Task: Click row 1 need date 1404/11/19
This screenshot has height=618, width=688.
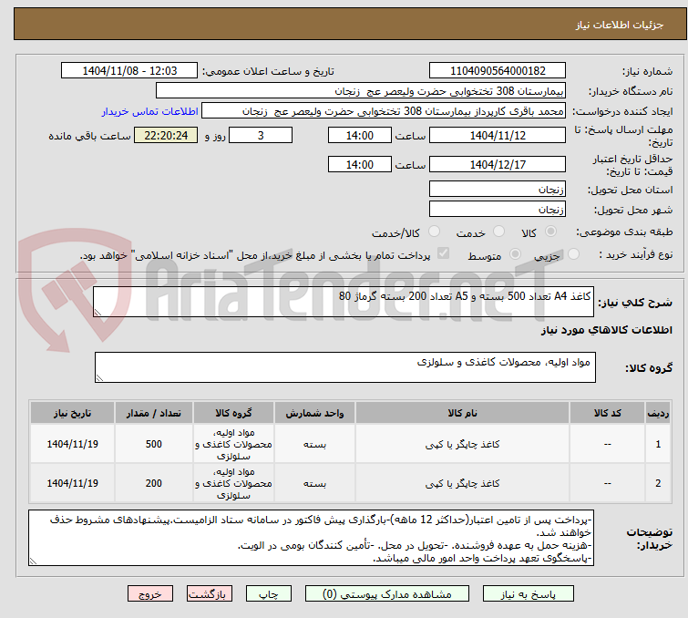Action: 72,444
